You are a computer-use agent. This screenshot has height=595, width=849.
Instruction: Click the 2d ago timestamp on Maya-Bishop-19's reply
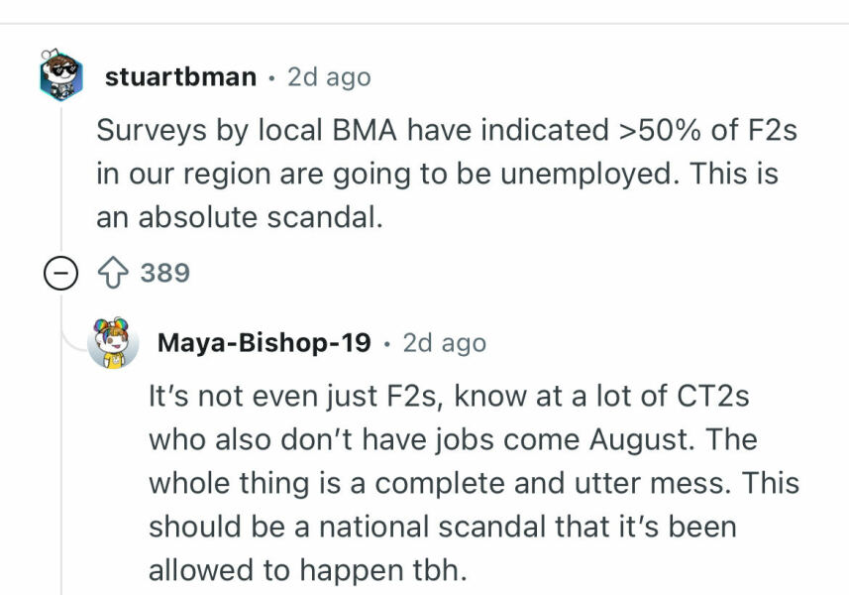(448, 344)
